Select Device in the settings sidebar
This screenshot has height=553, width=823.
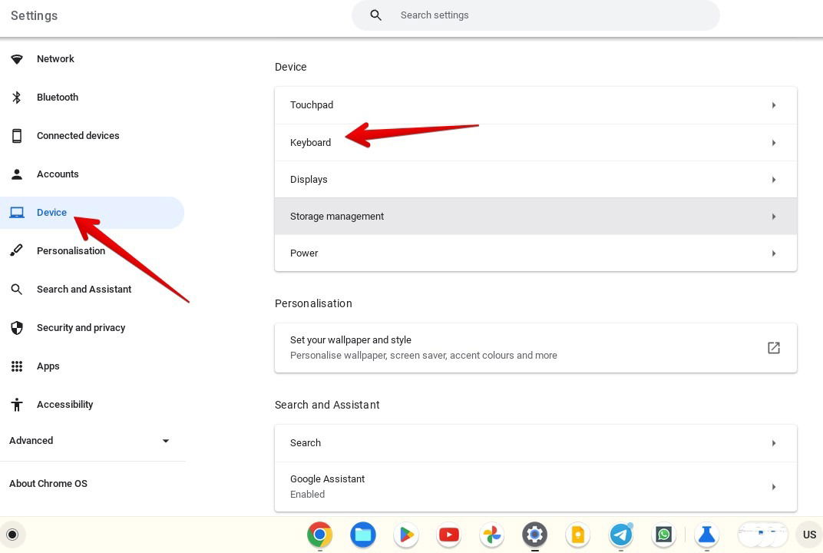(51, 212)
